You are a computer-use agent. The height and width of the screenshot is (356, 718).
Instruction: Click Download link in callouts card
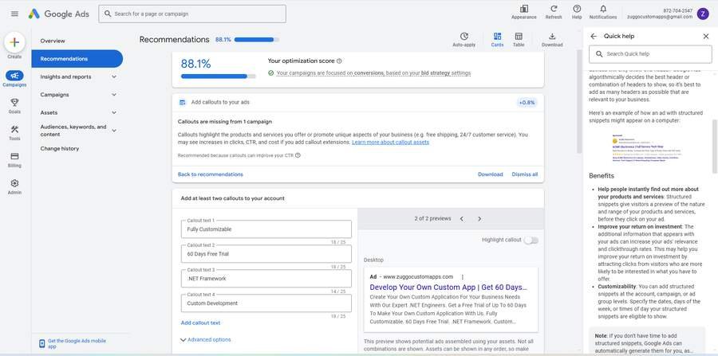click(491, 174)
